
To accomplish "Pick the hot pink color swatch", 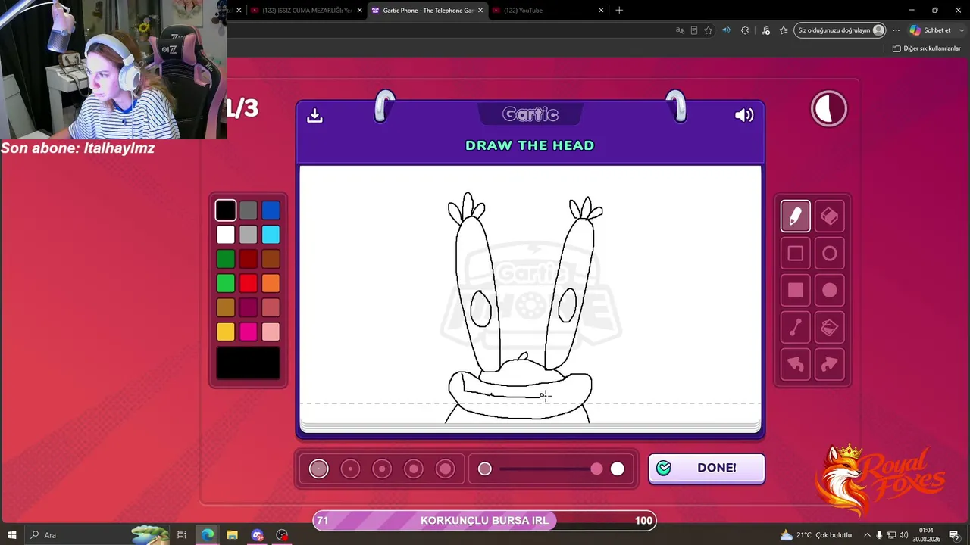I will pos(249,332).
